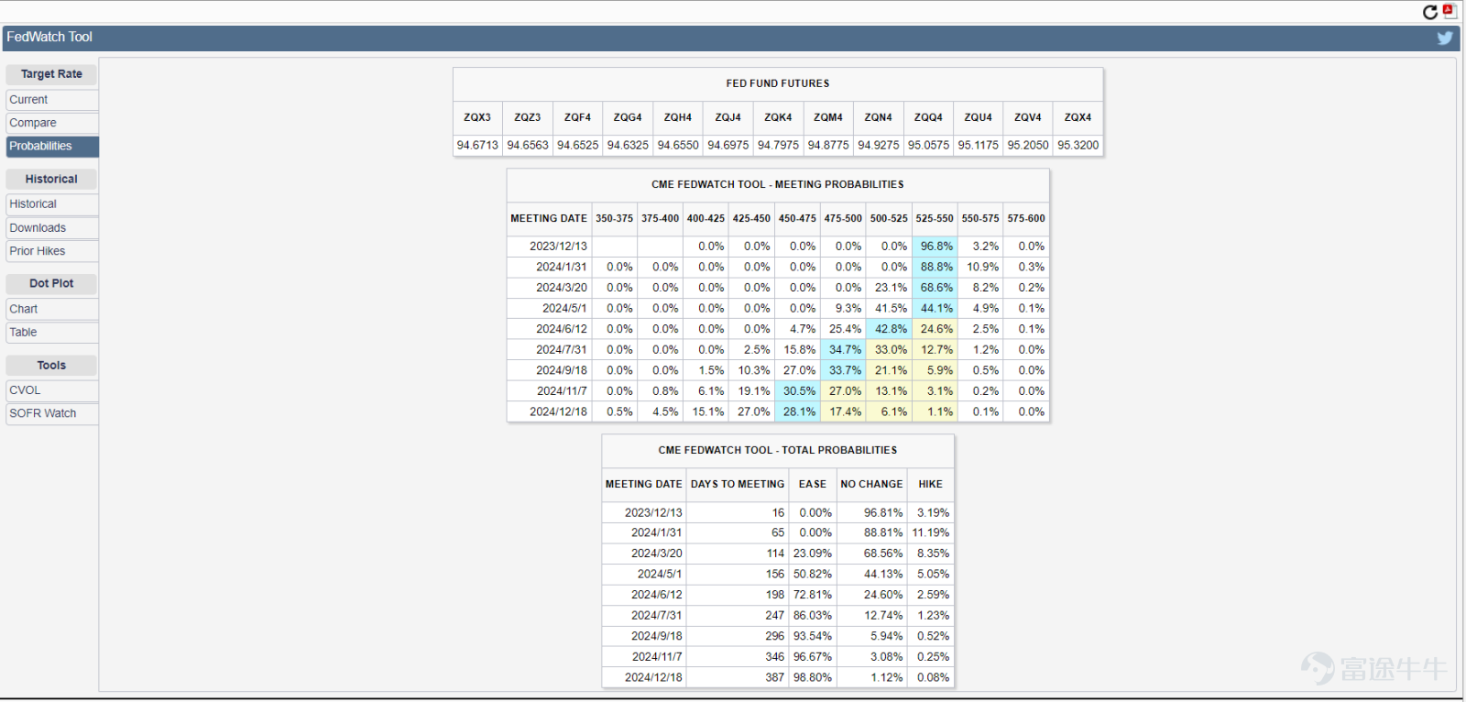Click the Target Rate section heading

[x=51, y=74]
